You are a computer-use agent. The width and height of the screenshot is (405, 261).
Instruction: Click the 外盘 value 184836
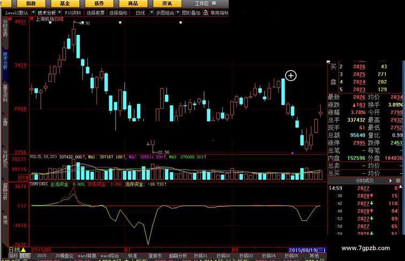(x=394, y=158)
